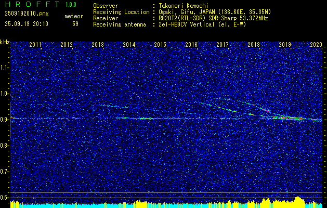The image size is (327, 208).
Task: Click the Observer label
Action: (x=106, y=6)
